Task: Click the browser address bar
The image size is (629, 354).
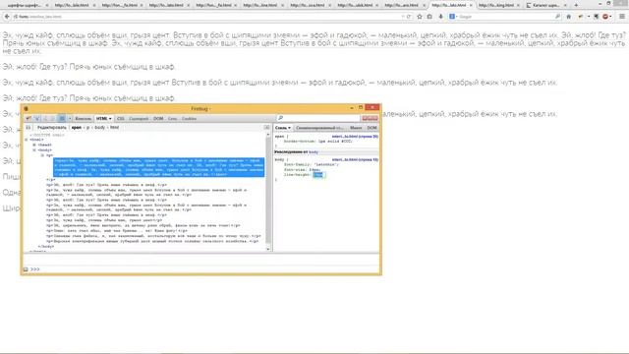Action: pyautogui.click(x=206, y=17)
